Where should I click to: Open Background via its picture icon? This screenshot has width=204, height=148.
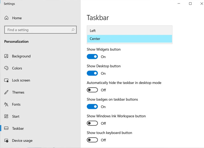coord(6,56)
